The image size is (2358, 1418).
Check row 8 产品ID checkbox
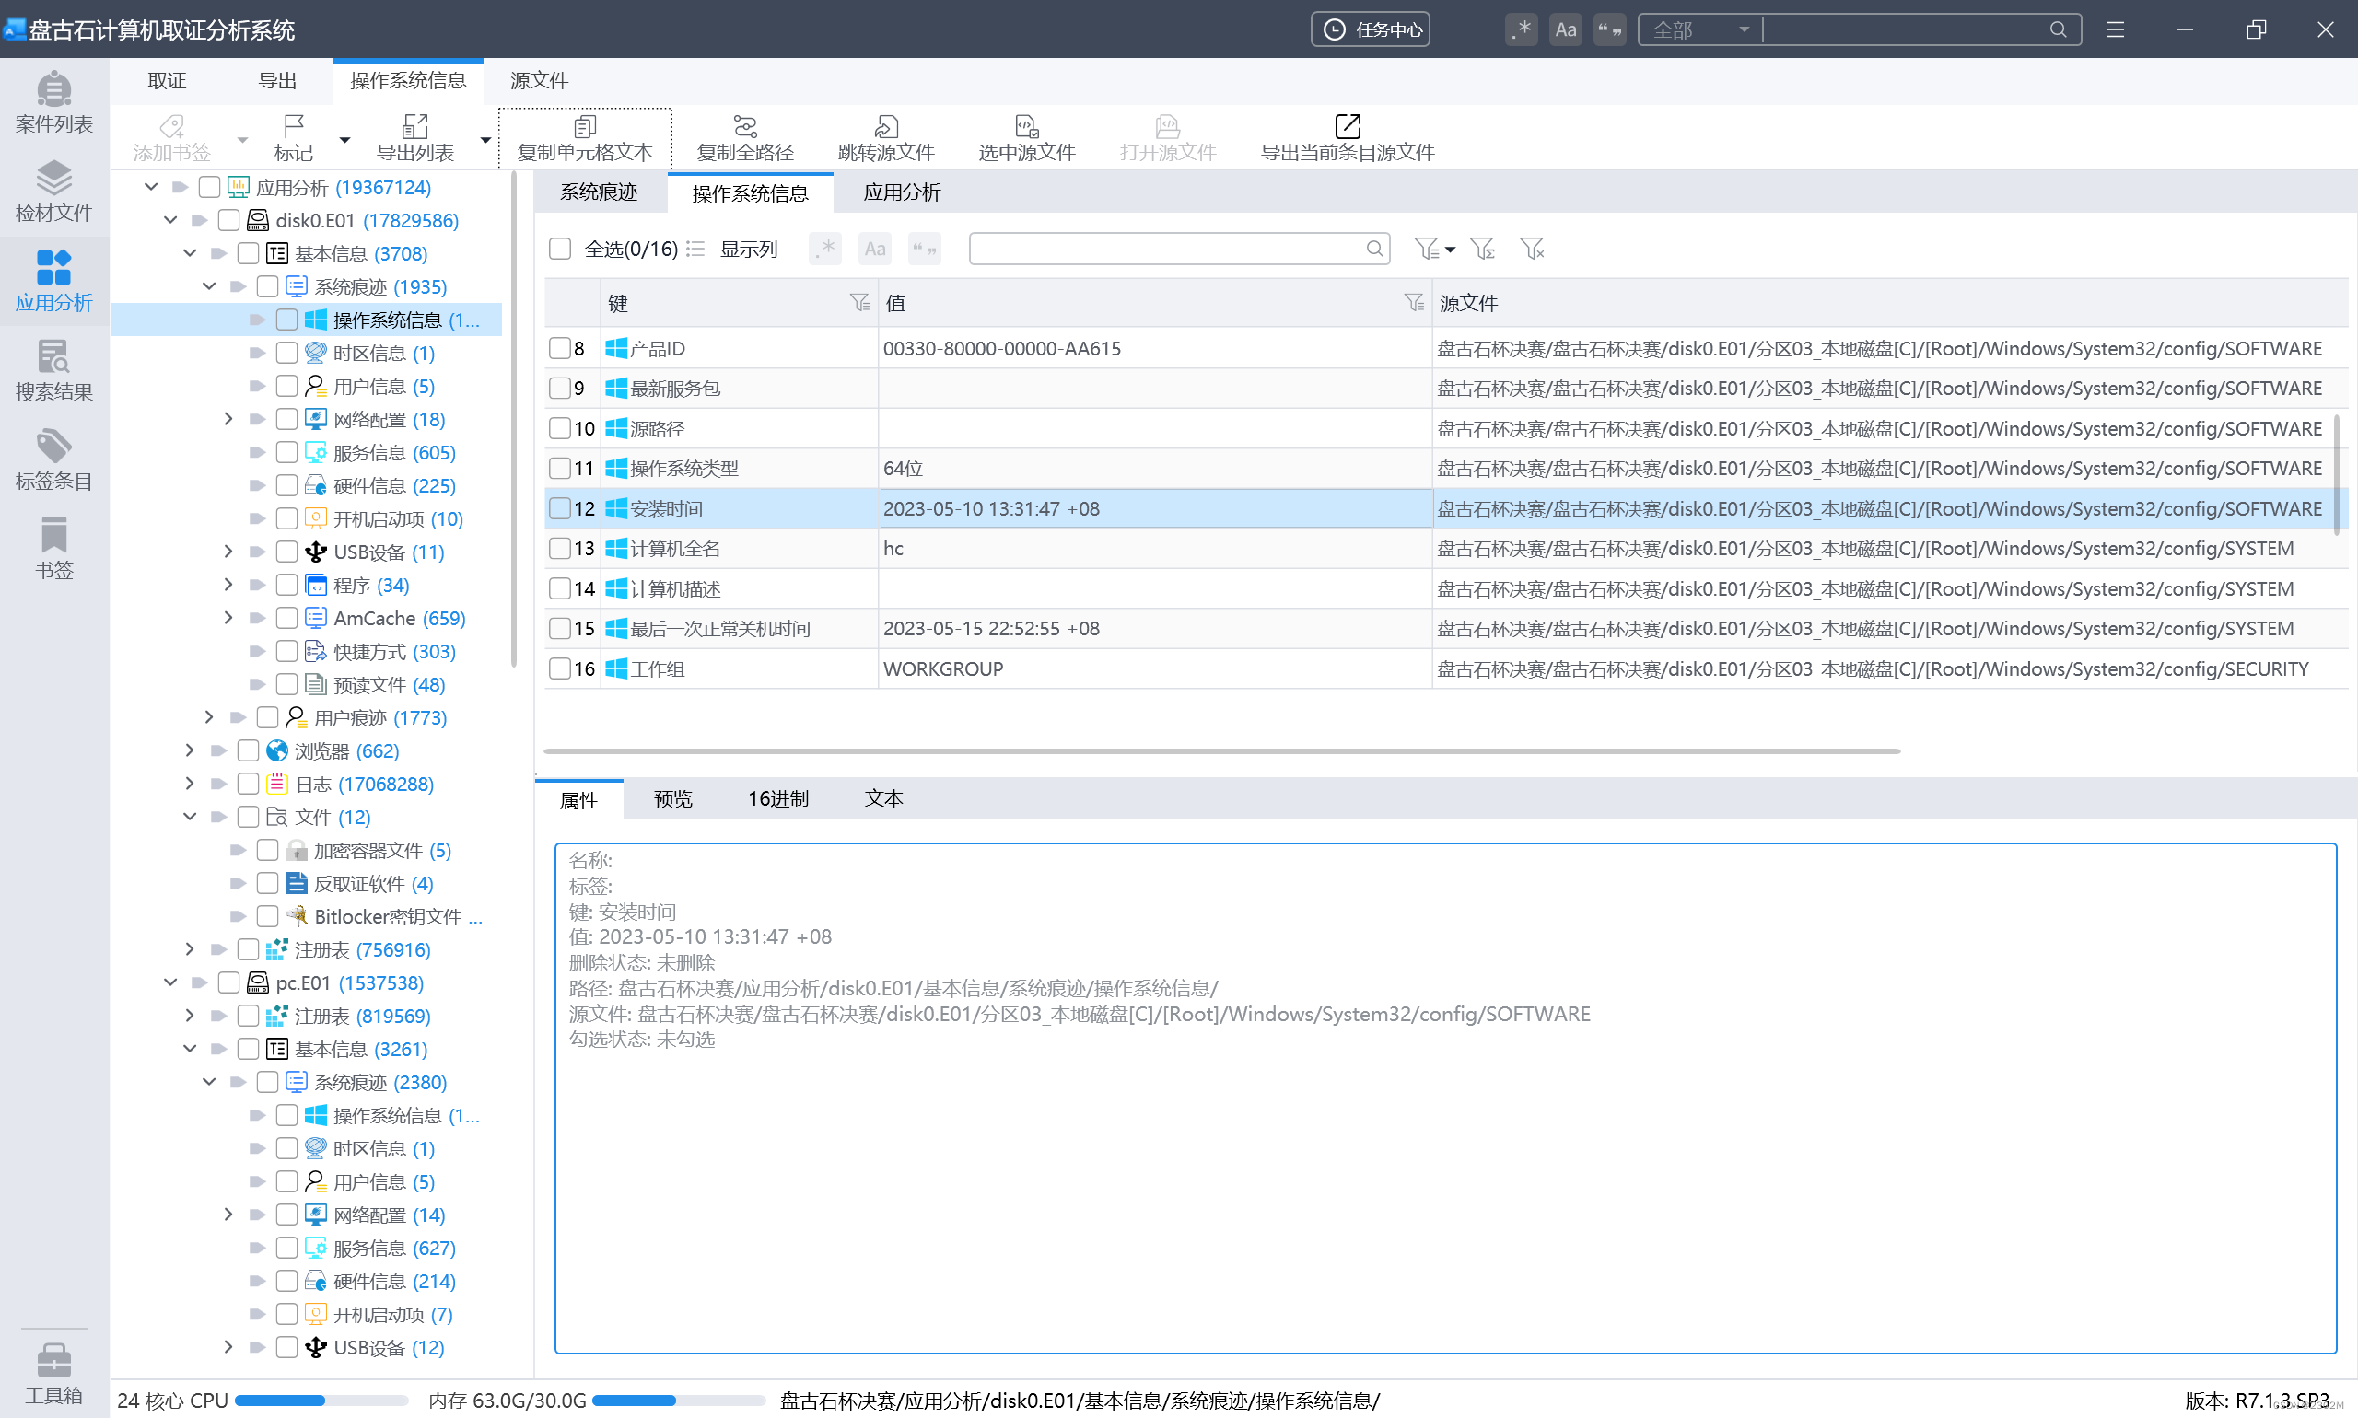pyautogui.click(x=560, y=348)
